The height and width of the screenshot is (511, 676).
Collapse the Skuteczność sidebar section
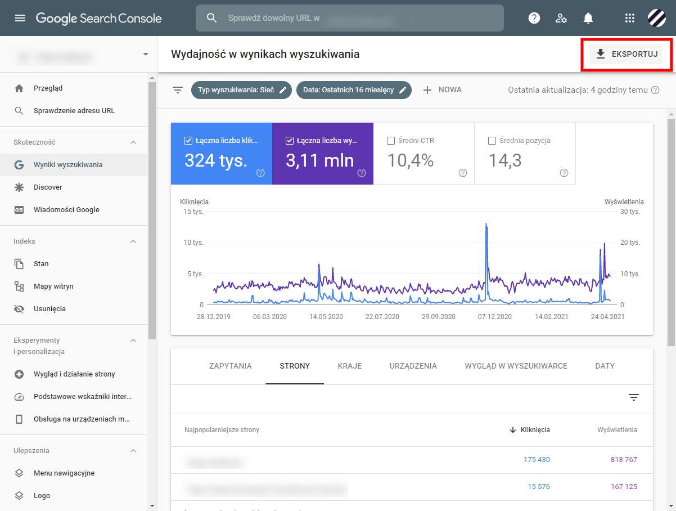tap(133, 142)
